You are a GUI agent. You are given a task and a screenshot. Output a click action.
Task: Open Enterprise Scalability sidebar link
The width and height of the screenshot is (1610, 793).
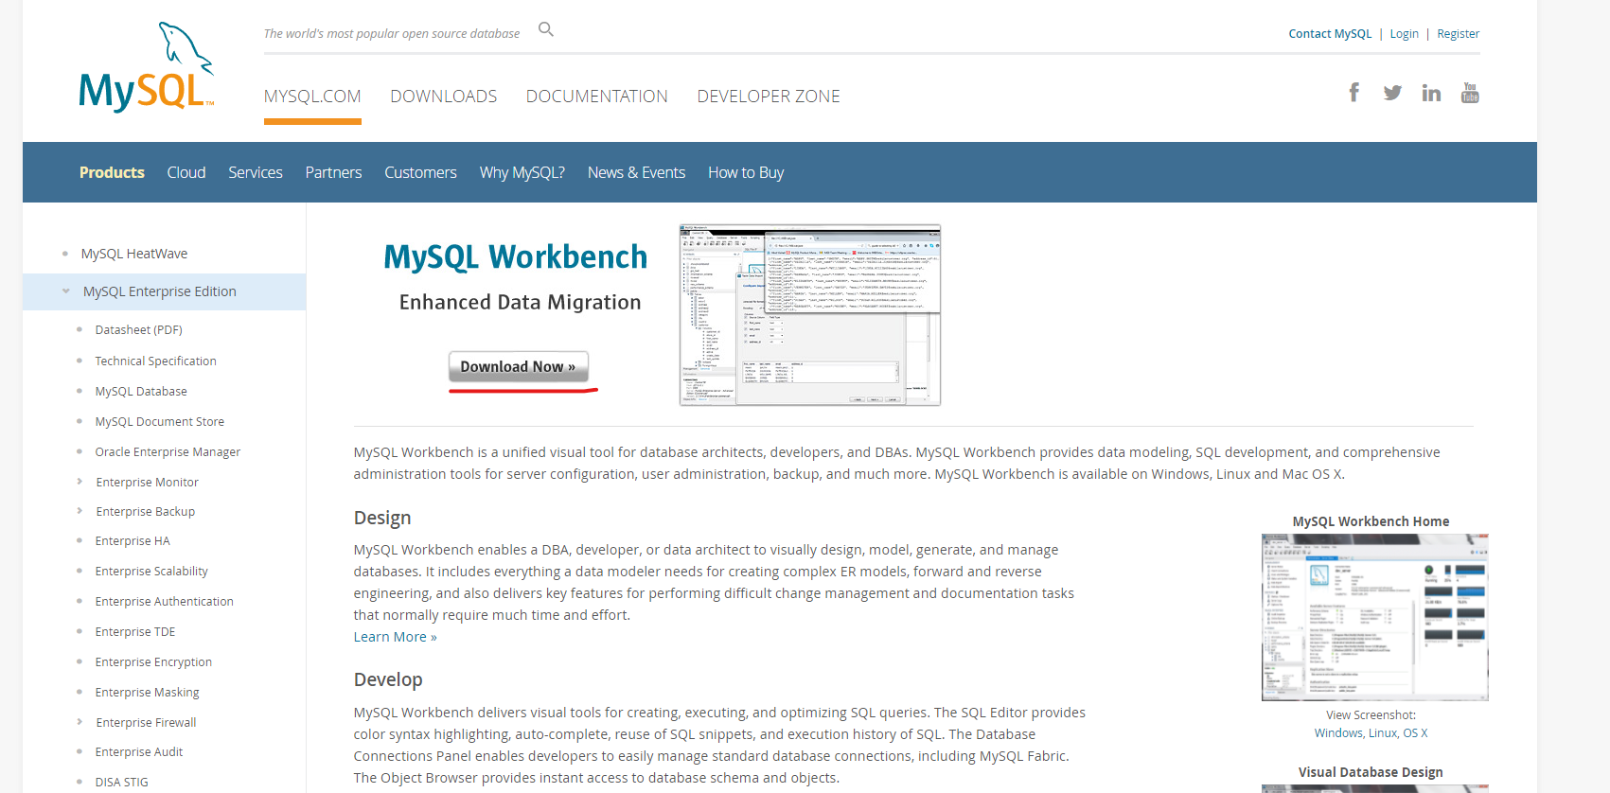coord(151,572)
